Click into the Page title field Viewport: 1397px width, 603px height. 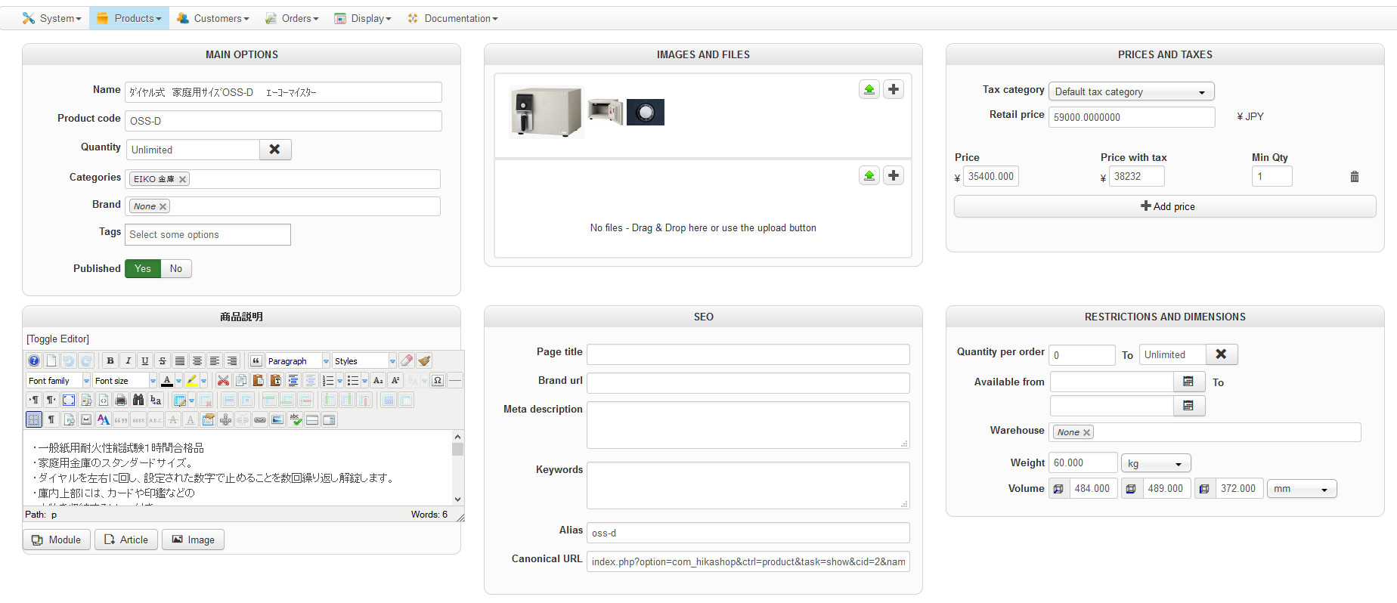[748, 354]
